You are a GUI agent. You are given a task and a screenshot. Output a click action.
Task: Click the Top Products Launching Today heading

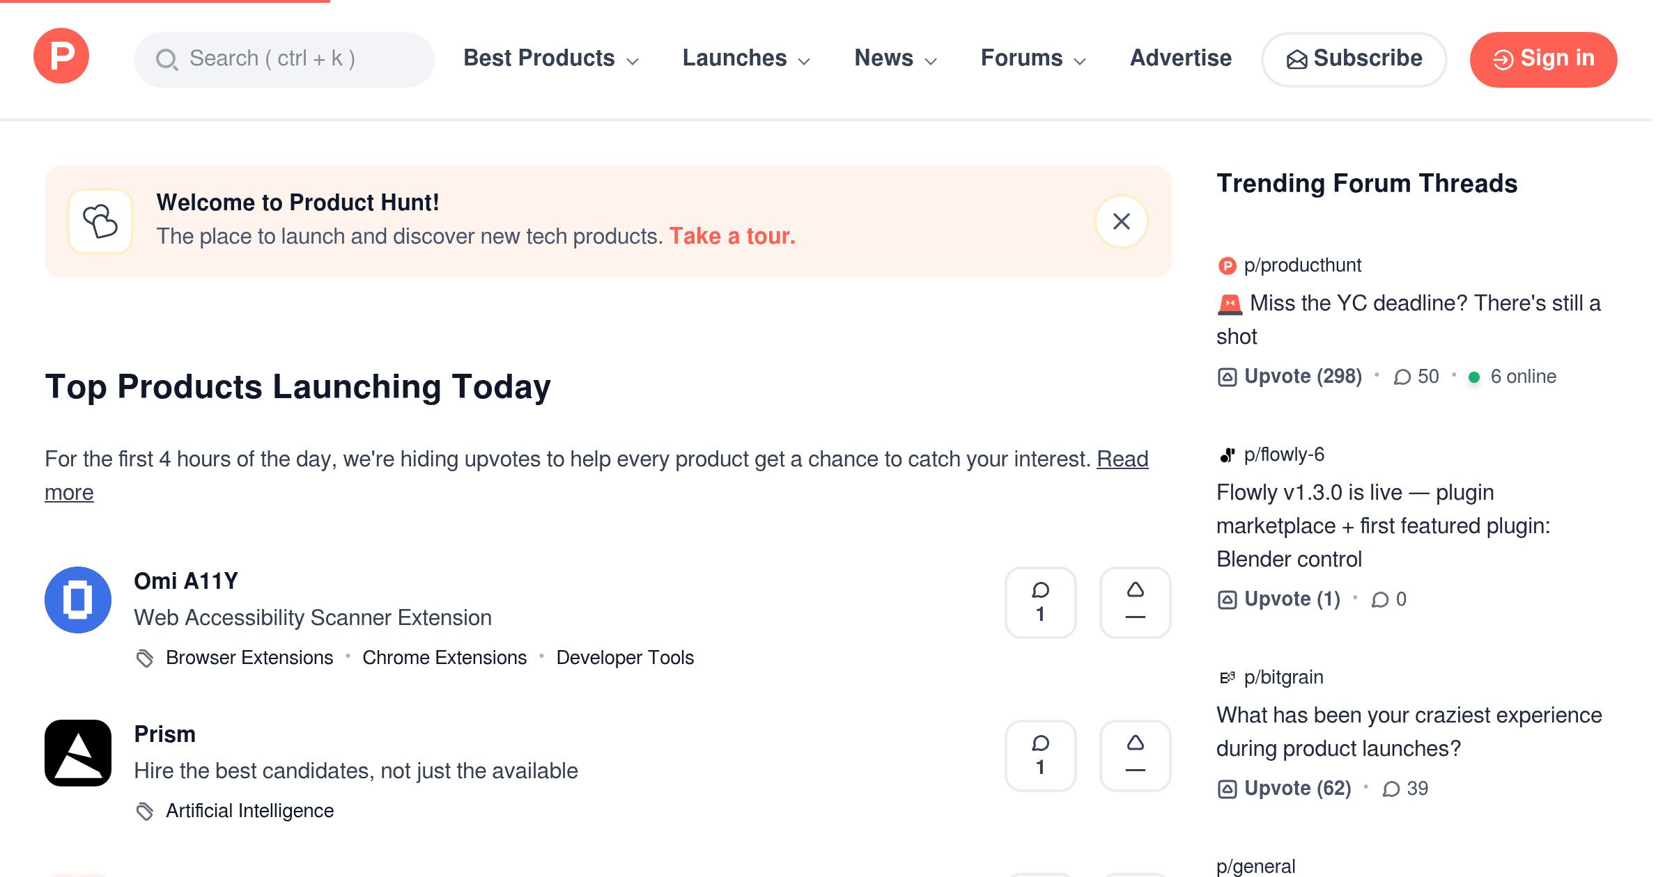point(297,386)
